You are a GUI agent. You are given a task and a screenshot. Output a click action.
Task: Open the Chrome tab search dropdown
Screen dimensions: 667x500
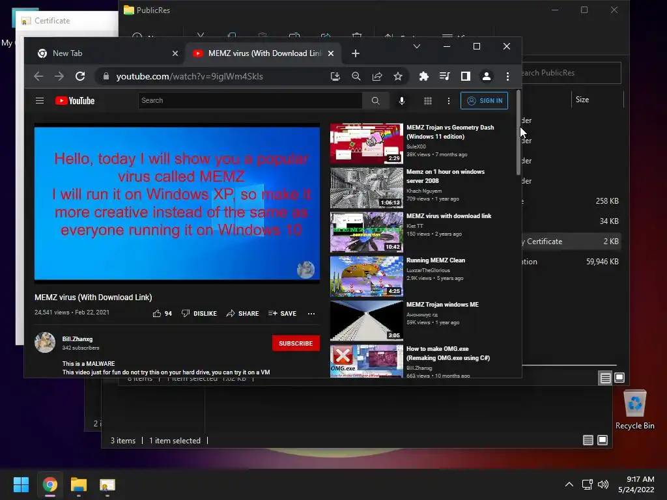pos(417,46)
